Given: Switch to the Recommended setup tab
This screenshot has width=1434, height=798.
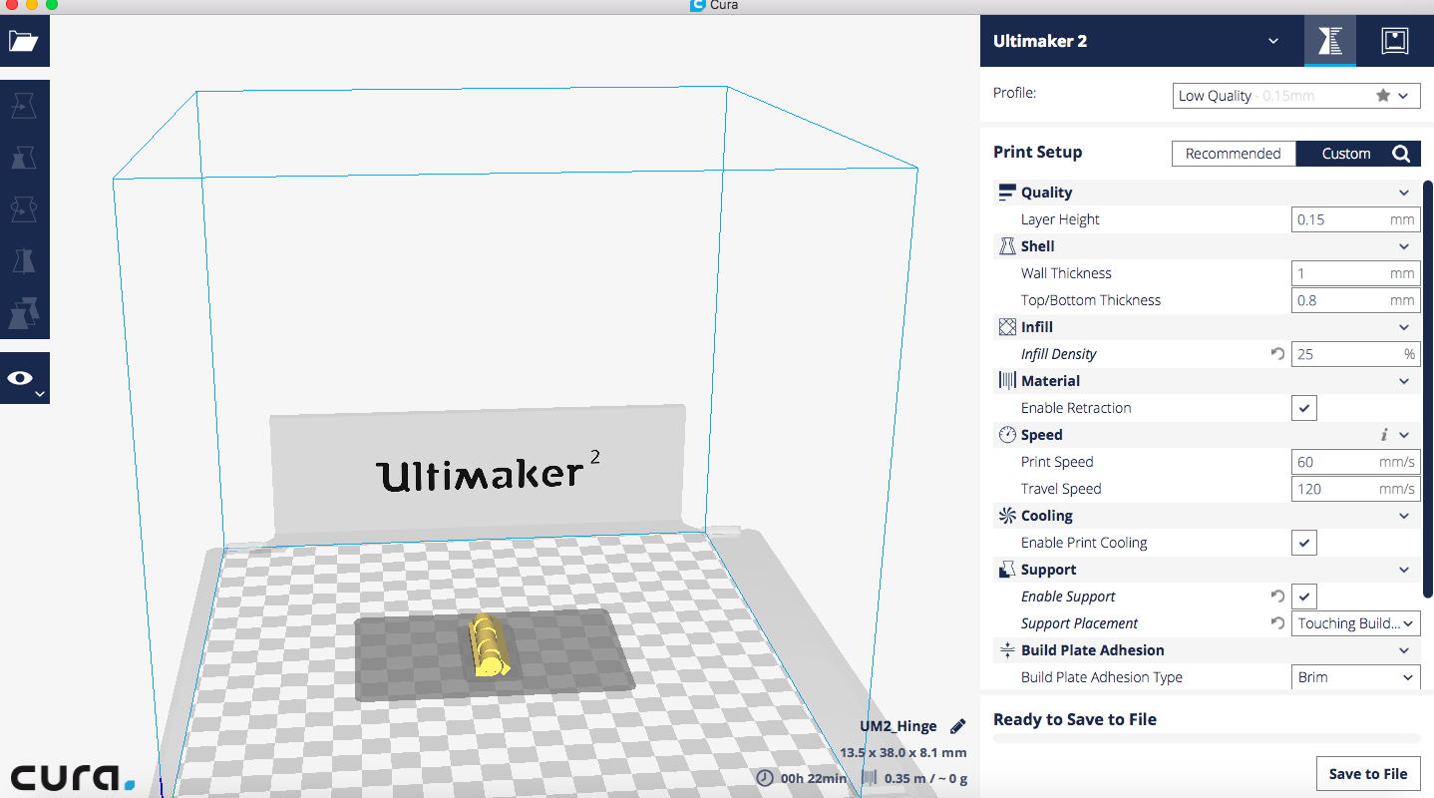Looking at the screenshot, I should [x=1234, y=154].
